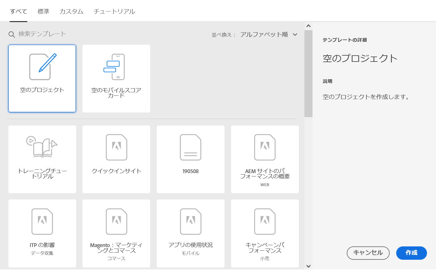Image resolution: width=436 pixels, height=270 pixels.
Task: Click the キャンセル button
Action: tap(368, 253)
